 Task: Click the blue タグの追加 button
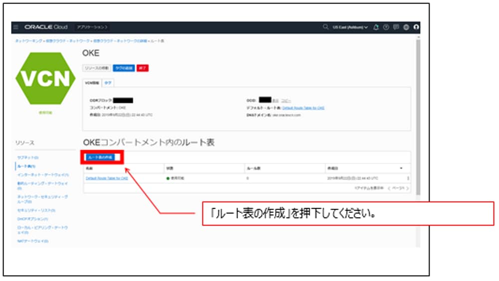[x=124, y=68]
